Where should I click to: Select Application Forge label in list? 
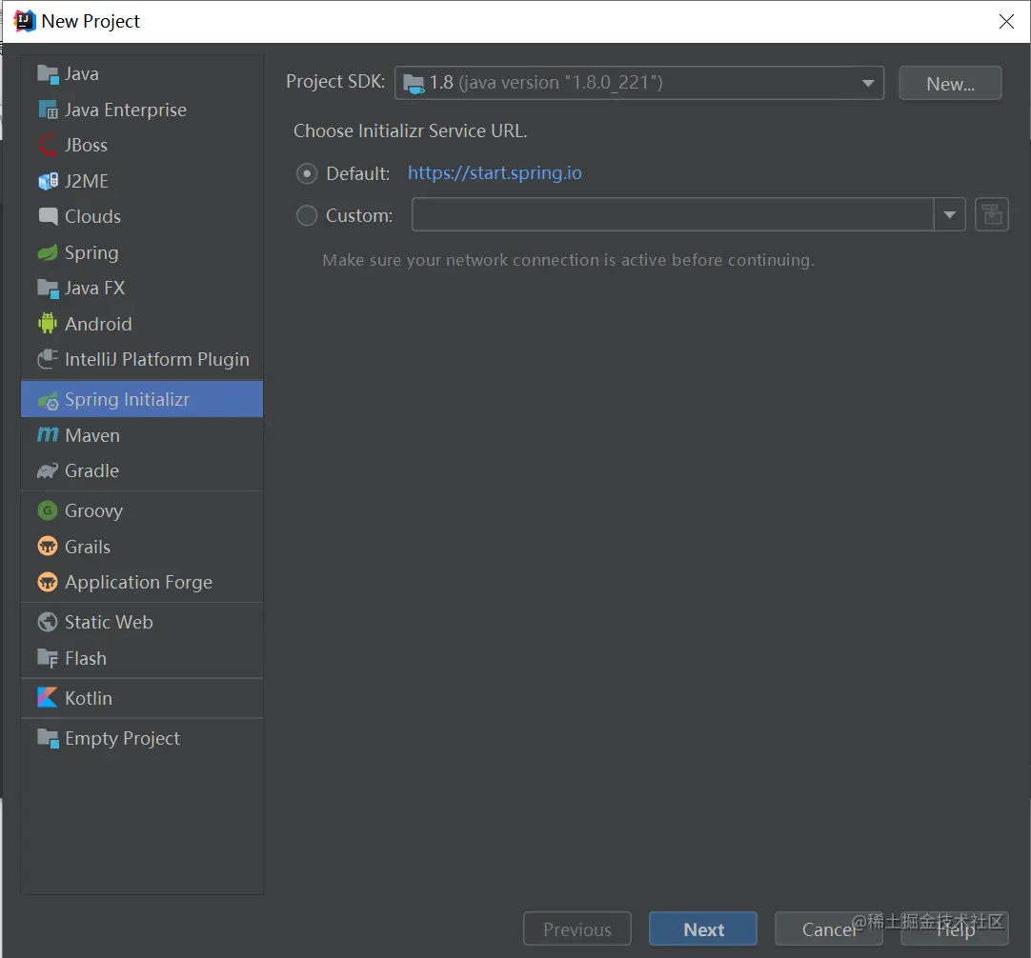point(138,583)
